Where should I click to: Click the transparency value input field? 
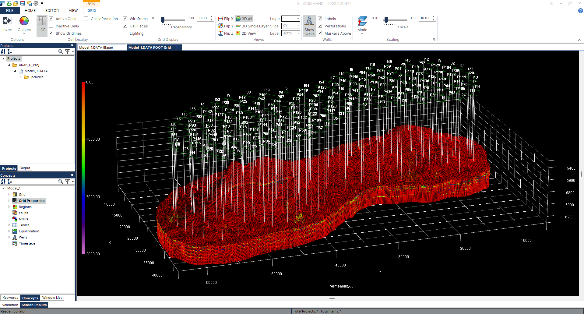(x=203, y=18)
